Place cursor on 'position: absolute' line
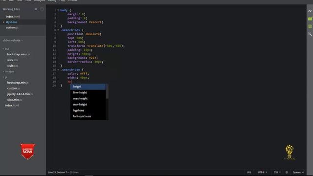313x176 pixels. [84, 34]
